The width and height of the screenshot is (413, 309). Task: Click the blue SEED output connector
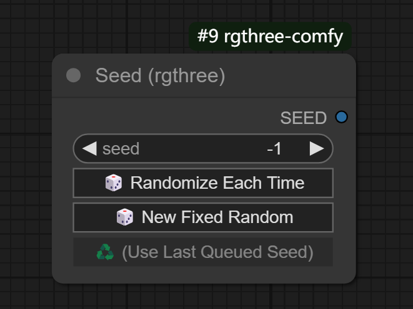point(341,117)
